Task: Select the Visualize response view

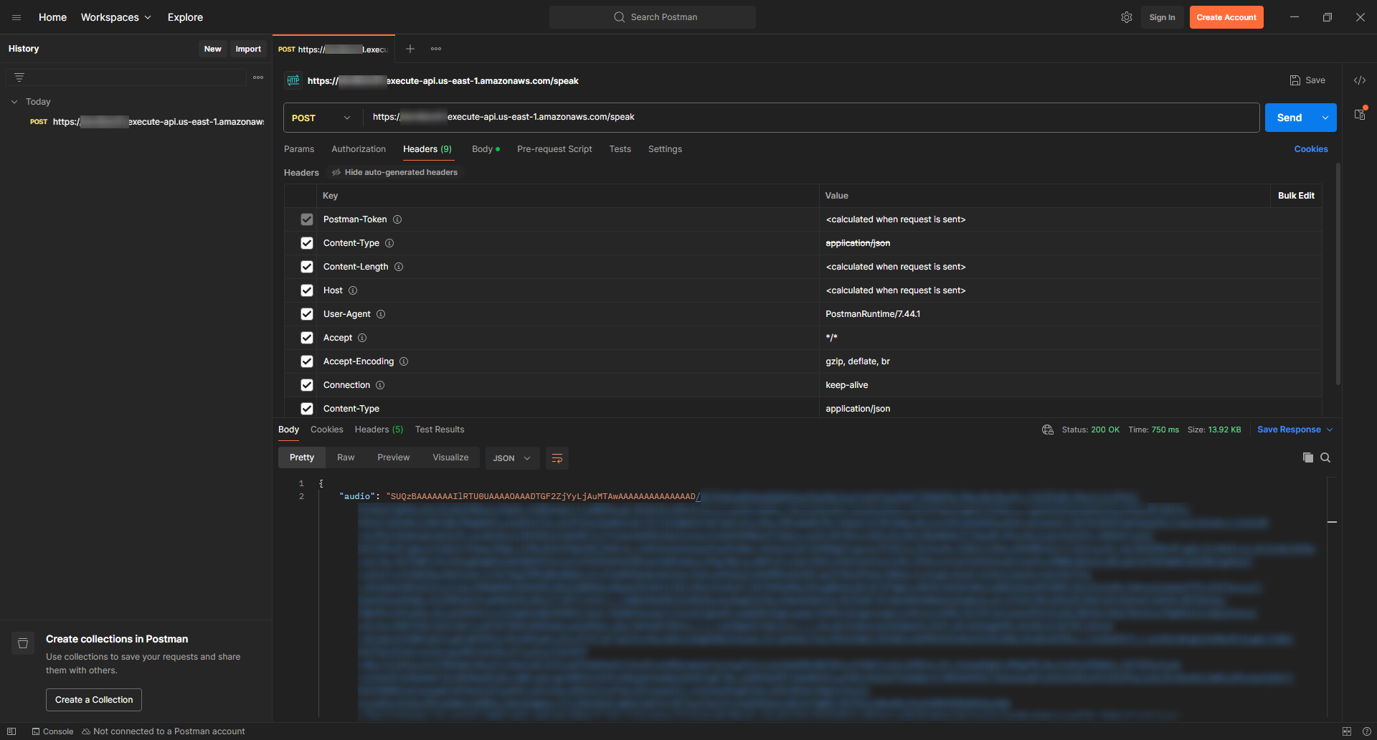Action: [x=450, y=457]
